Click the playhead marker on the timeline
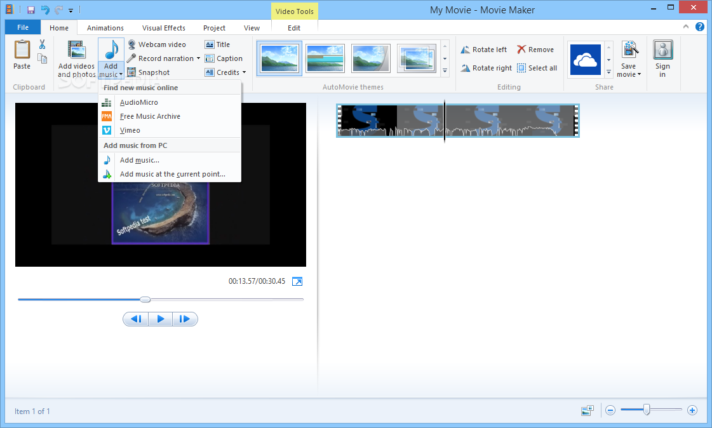This screenshot has width=712, height=428. click(445, 122)
